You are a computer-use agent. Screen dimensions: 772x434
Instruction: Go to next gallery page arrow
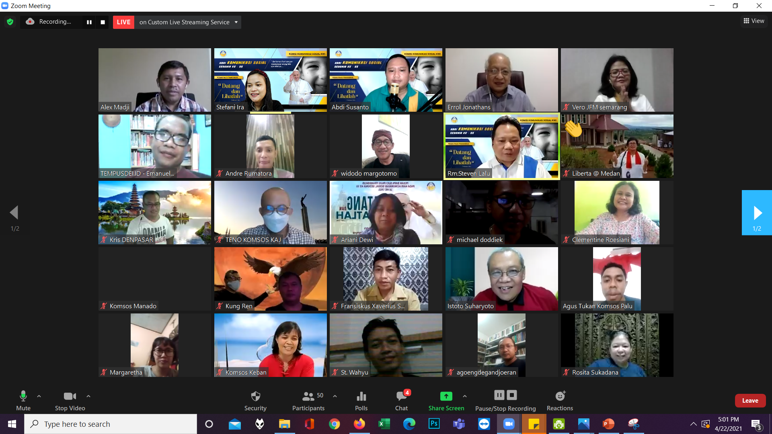point(757,213)
